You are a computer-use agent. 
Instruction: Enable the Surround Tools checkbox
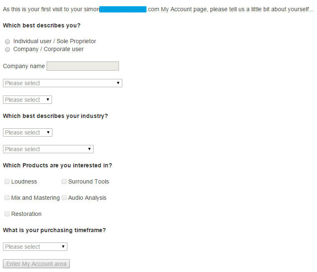click(x=64, y=181)
